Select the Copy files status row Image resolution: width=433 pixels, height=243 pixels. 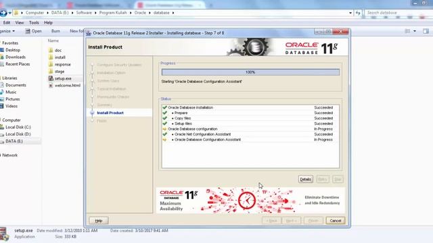coord(250,118)
